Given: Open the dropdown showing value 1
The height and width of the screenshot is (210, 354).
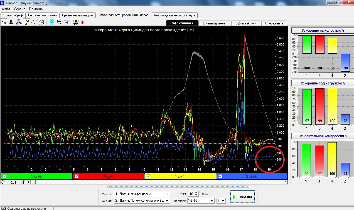Looking at the screenshot, I should 223,201.
